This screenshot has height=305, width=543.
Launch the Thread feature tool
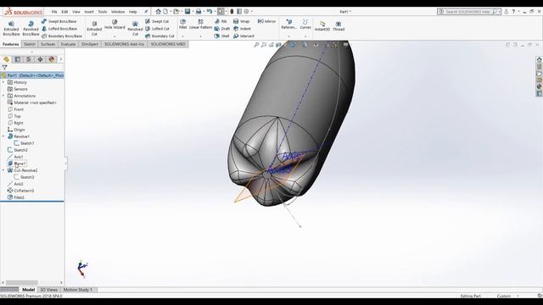tap(339, 26)
